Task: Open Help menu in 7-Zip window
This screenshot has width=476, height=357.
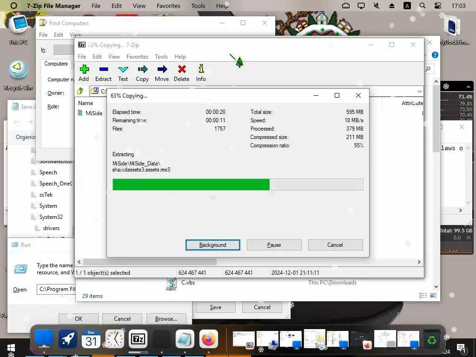Action: (x=180, y=57)
